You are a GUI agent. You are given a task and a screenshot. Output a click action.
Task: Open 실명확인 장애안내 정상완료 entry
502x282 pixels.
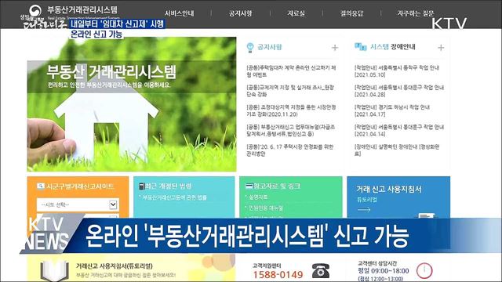pos(397,150)
